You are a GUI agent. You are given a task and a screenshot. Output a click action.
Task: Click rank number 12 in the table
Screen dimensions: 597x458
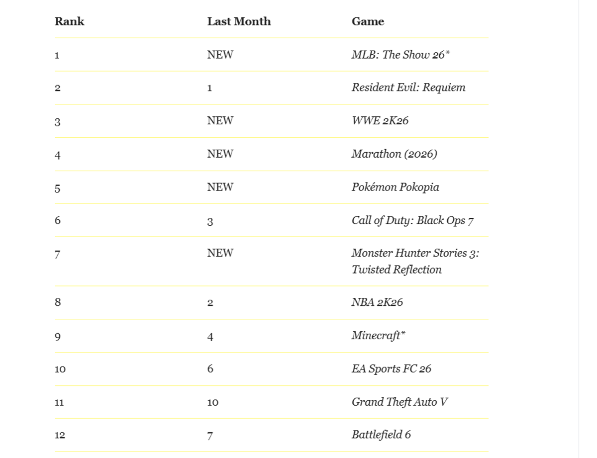point(60,435)
